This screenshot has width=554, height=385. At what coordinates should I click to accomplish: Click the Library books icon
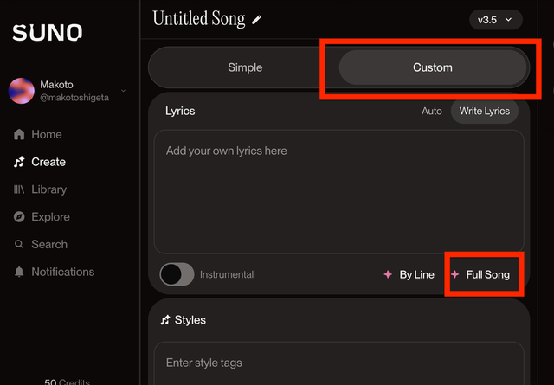[19, 189]
